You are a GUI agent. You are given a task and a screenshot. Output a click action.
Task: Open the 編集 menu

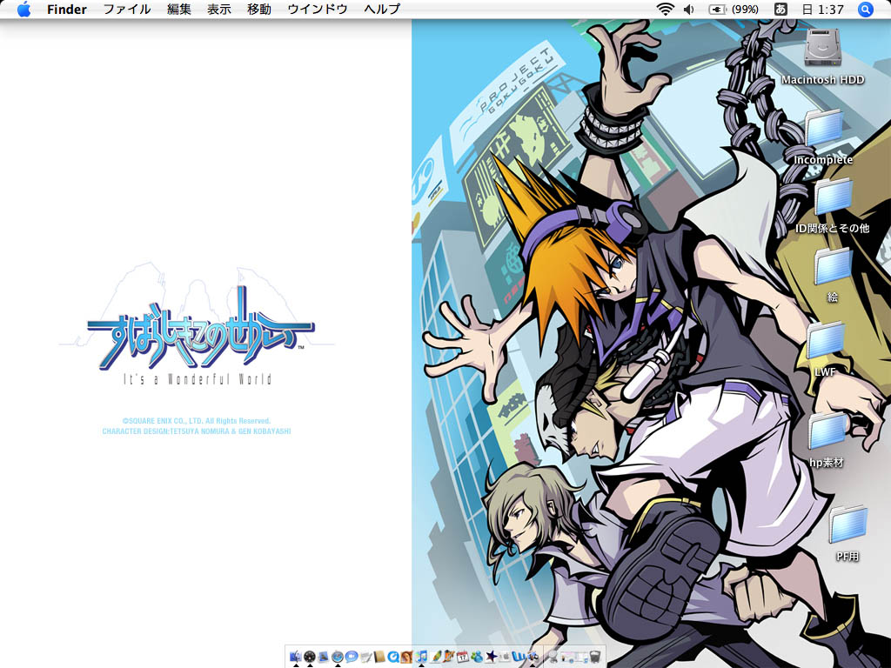(179, 9)
